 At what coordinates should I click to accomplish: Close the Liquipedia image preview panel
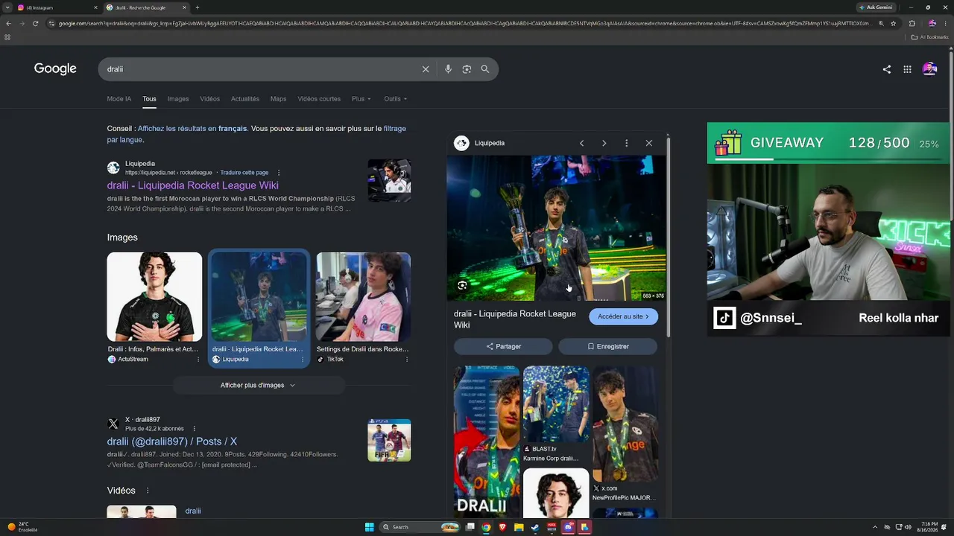(x=648, y=143)
